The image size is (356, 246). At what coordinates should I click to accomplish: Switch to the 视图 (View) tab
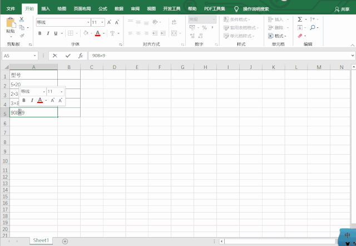pyautogui.click(x=151, y=9)
